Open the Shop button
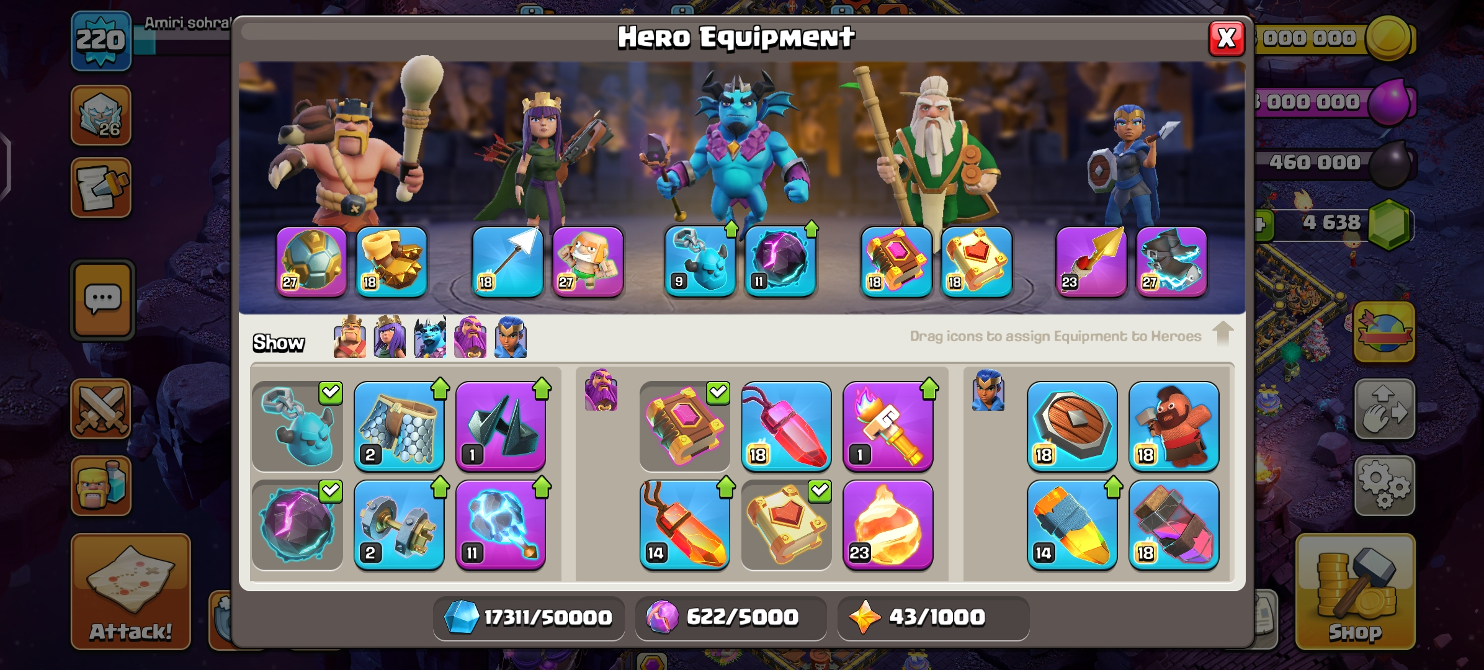 coord(1355,591)
